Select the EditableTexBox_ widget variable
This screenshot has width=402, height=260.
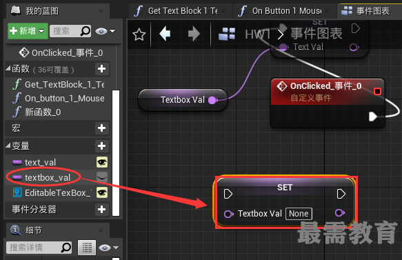(x=58, y=193)
